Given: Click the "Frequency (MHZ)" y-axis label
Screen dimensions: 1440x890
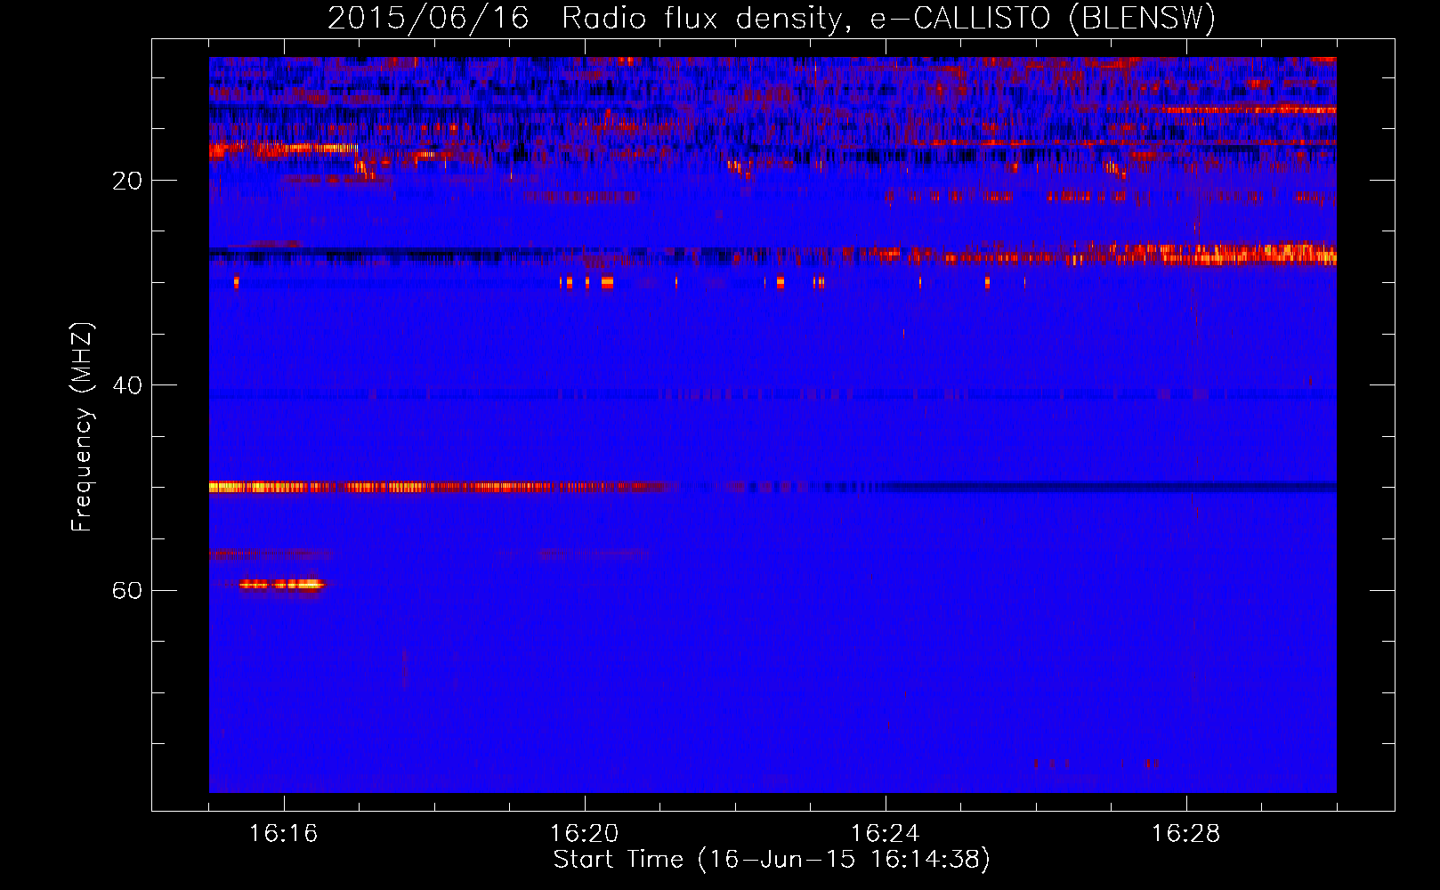Looking at the screenshot, I should (x=82, y=427).
